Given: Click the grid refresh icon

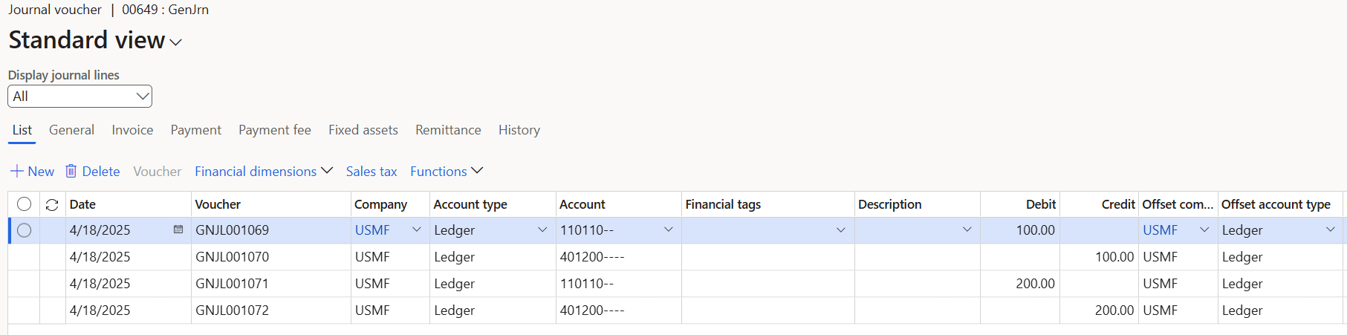Looking at the screenshot, I should (x=52, y=205).
